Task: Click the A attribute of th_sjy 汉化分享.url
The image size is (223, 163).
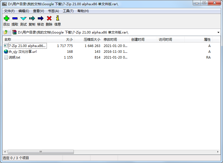Action: pyautogui.click(x=209, y=52)
